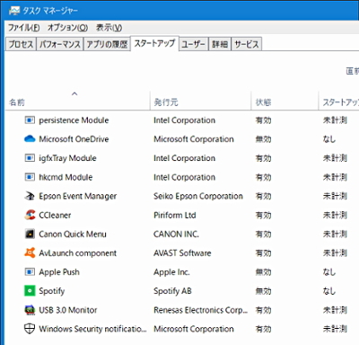Click the AvLaunch component Avast icon
The height and width of the screenshot is (345, 359).
point(30,252)
